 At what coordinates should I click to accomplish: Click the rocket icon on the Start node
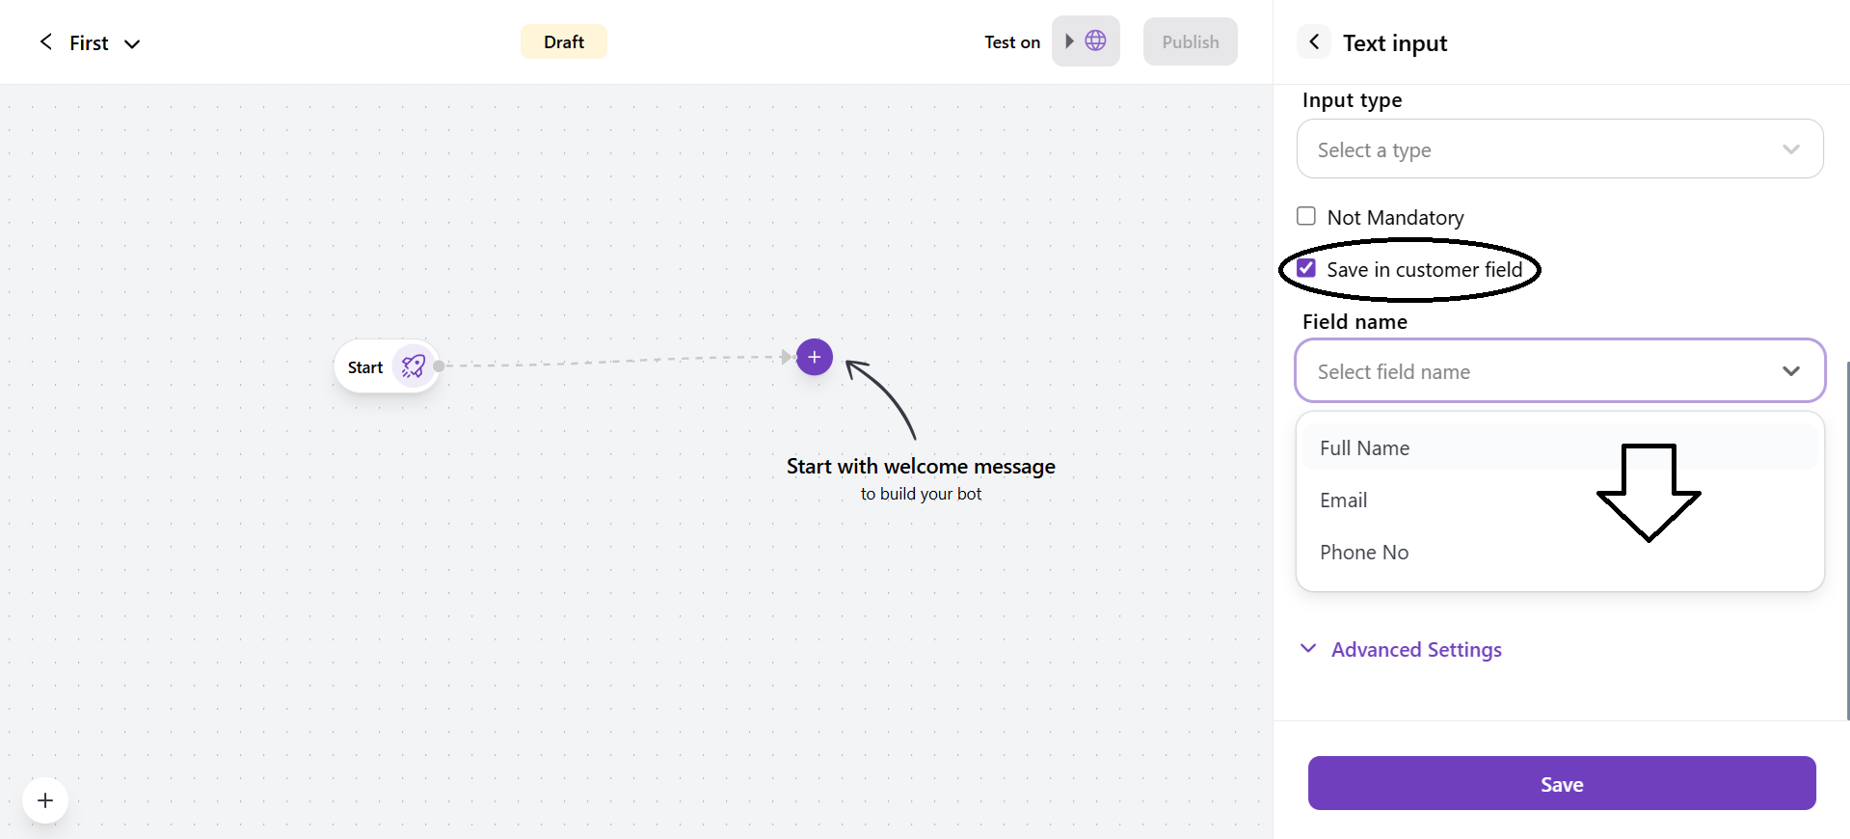tap(413, 366)
